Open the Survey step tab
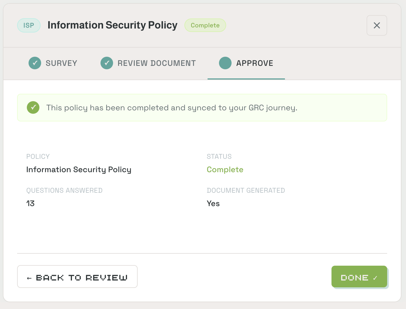Image resolution: width=406 pixels, height=309 pixels. (53, 63)
